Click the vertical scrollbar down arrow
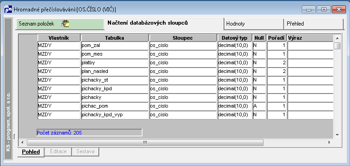350x166 pixels. (x=337, y=135)
